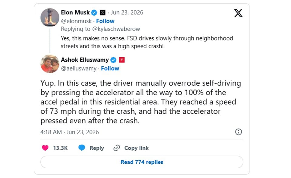Follow @elonmusk
The height and width of the screenshot is (178, 291).
pos(105,21)
